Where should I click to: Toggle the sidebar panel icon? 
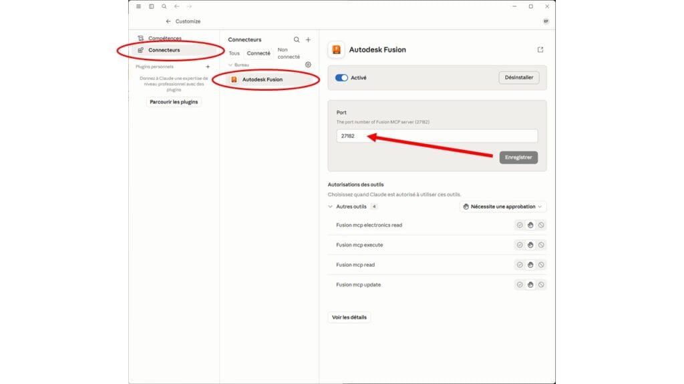(x=152, y=7)
